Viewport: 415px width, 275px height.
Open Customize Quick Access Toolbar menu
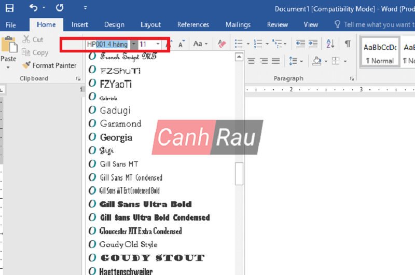[86, 8]
